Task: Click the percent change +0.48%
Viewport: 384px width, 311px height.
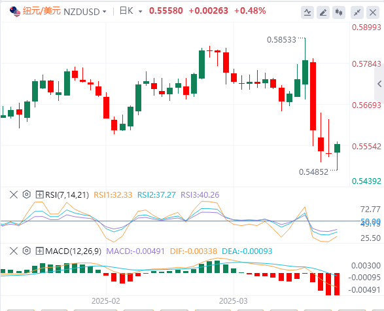Action: point(250,10)
